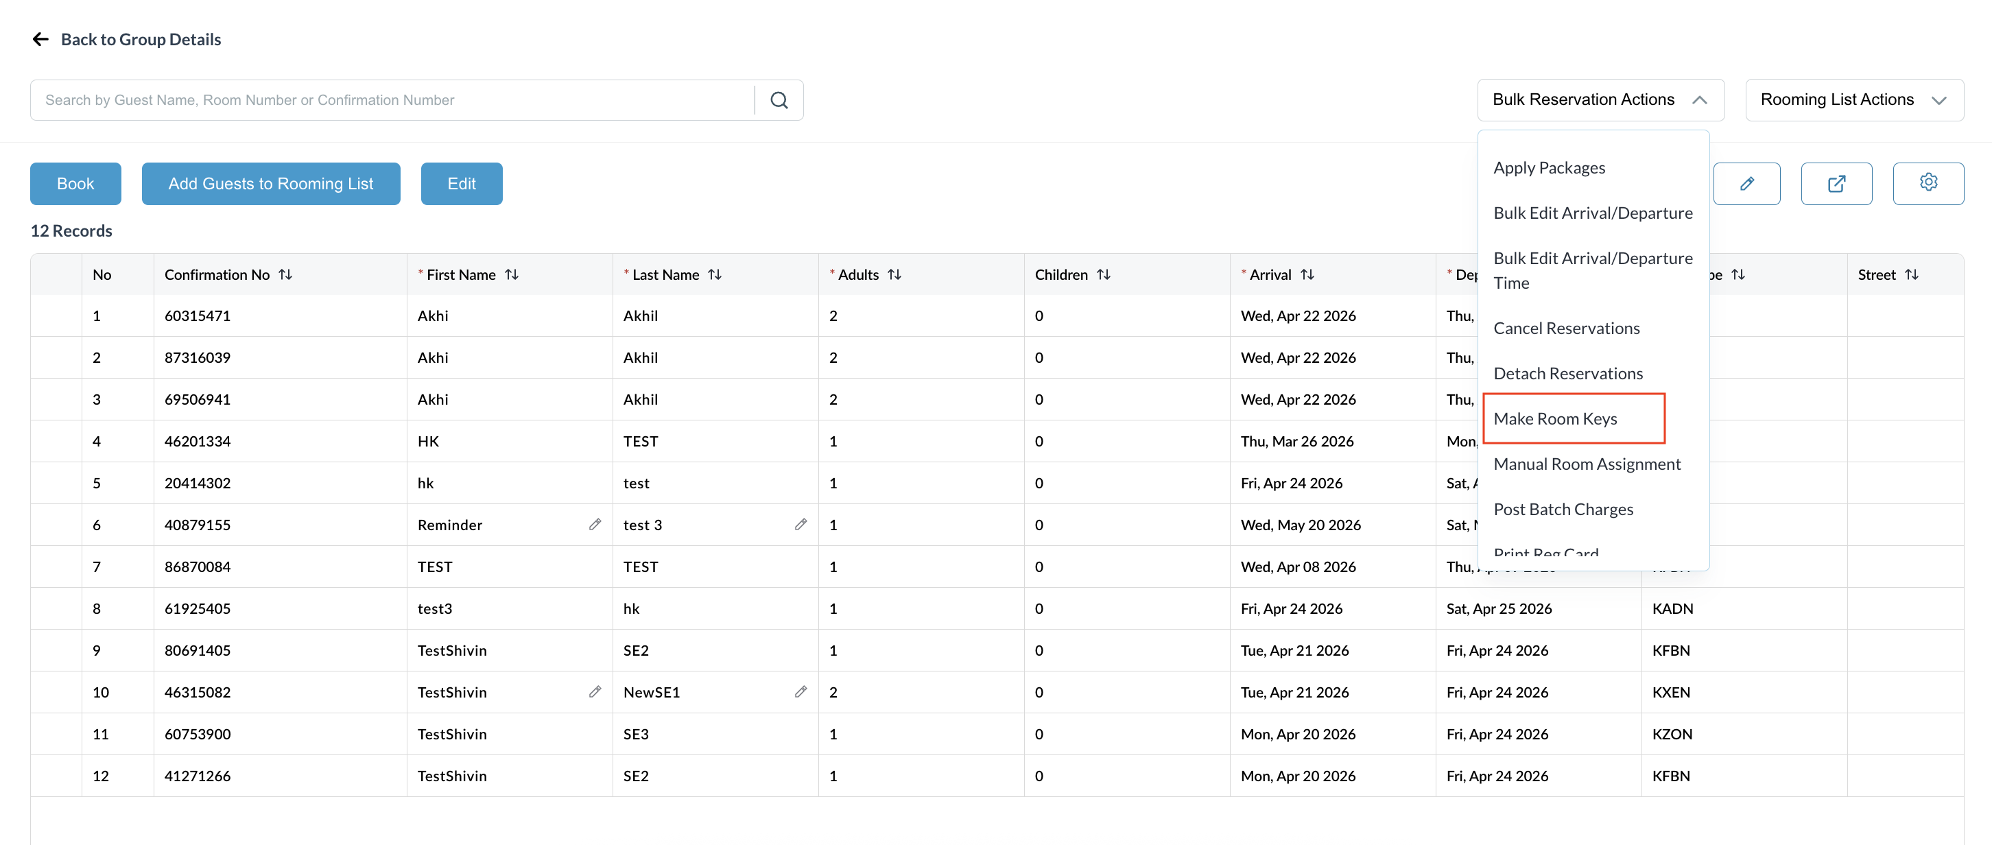1992x845 pixels.
Task: Click confirmation number 60753900
Action: 197,734
